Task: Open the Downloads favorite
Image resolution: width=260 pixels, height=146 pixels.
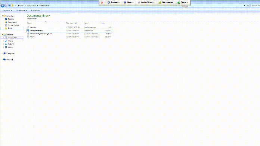Action: [x=12, y=22]
